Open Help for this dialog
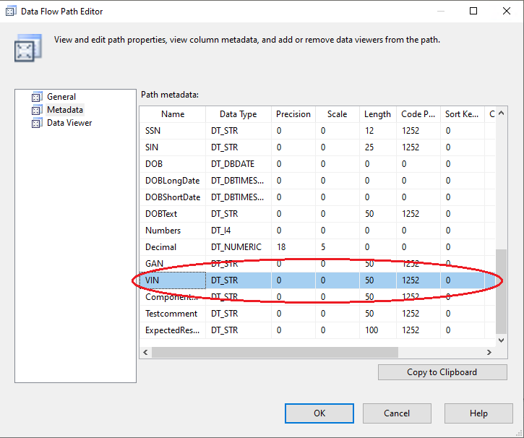This screenshot has height=438, width=524. (478, 413)
